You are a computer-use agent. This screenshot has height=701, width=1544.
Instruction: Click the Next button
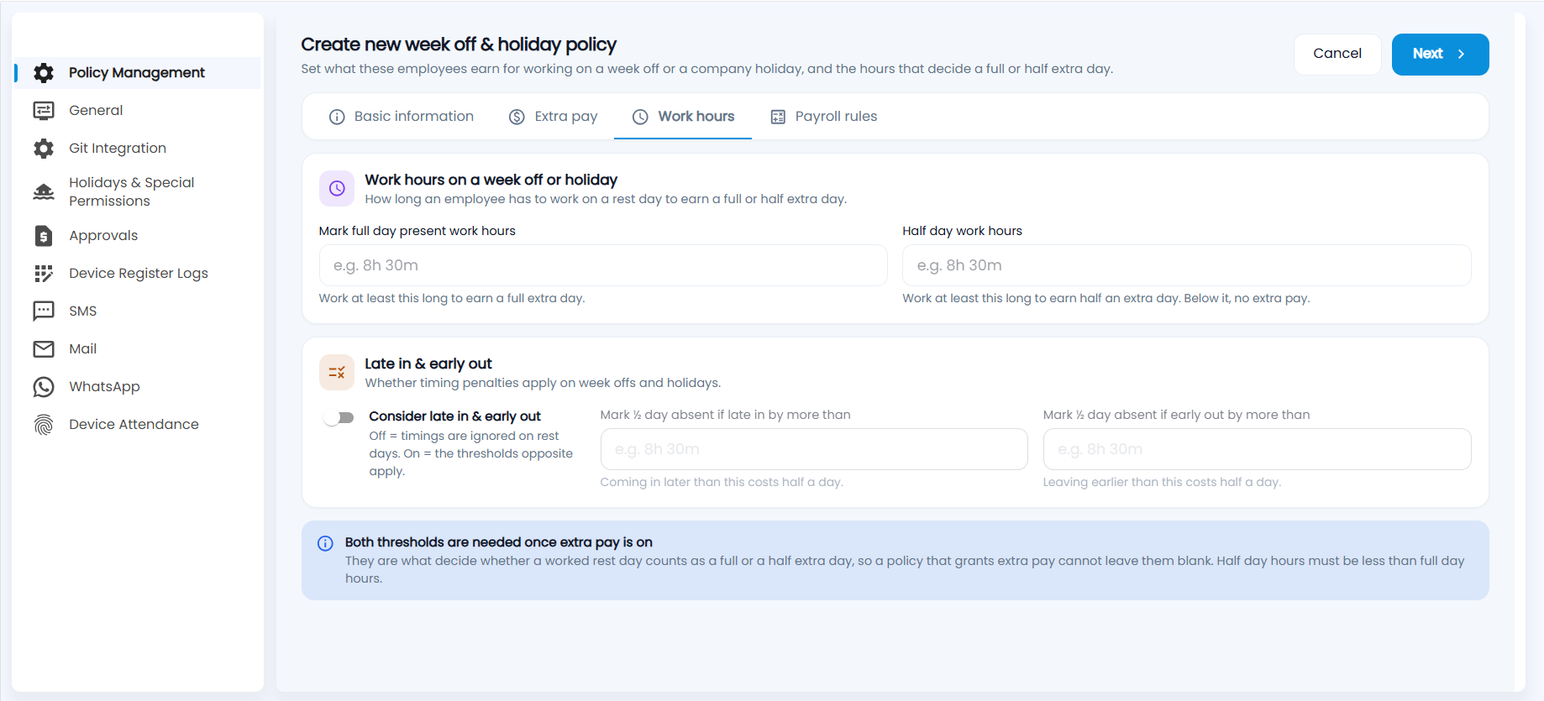pyautogui.click(x=1440, y=55)
